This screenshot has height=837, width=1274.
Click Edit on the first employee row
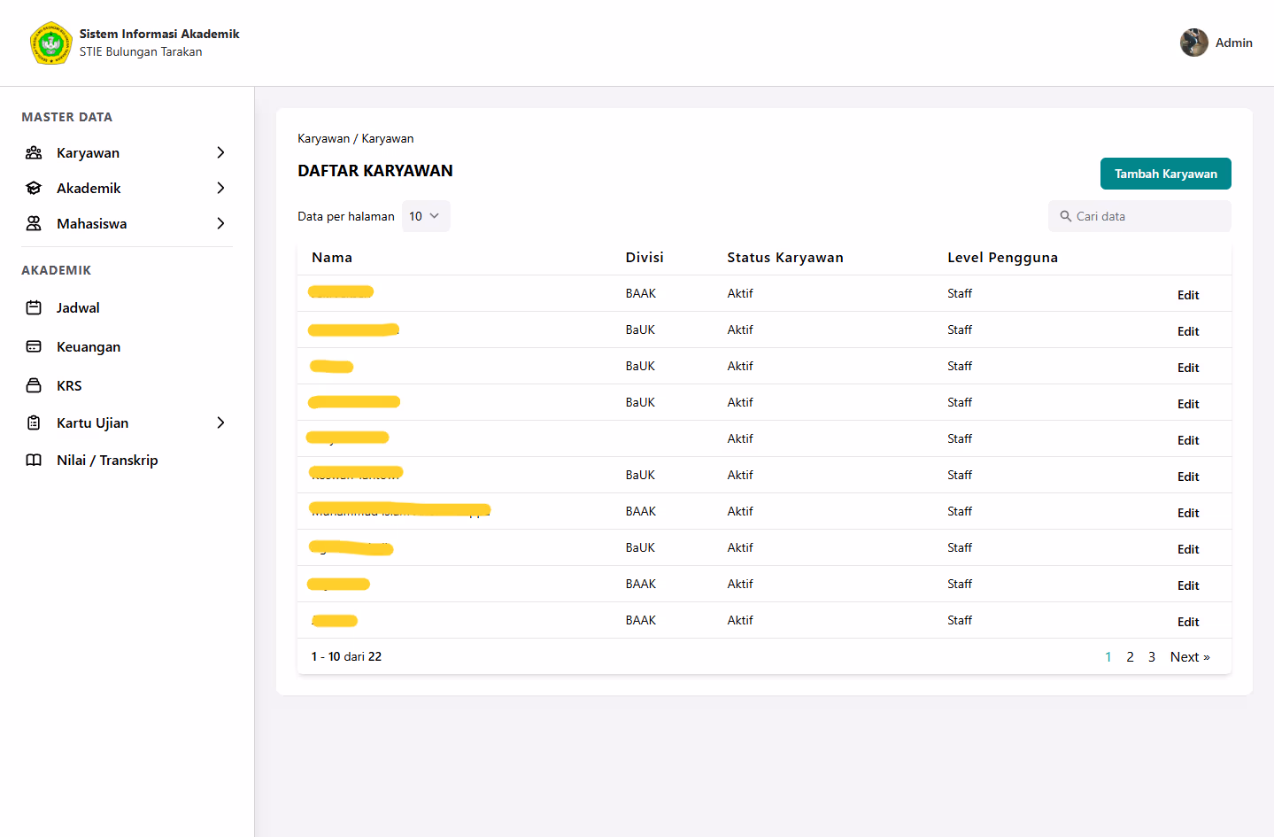pyautogui.click(x=1187, y=295)
